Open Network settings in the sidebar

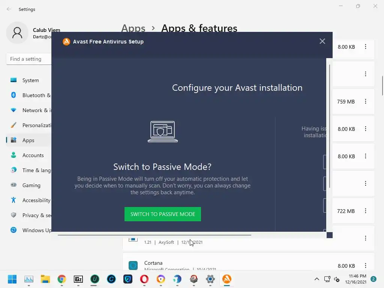(29, 110)
